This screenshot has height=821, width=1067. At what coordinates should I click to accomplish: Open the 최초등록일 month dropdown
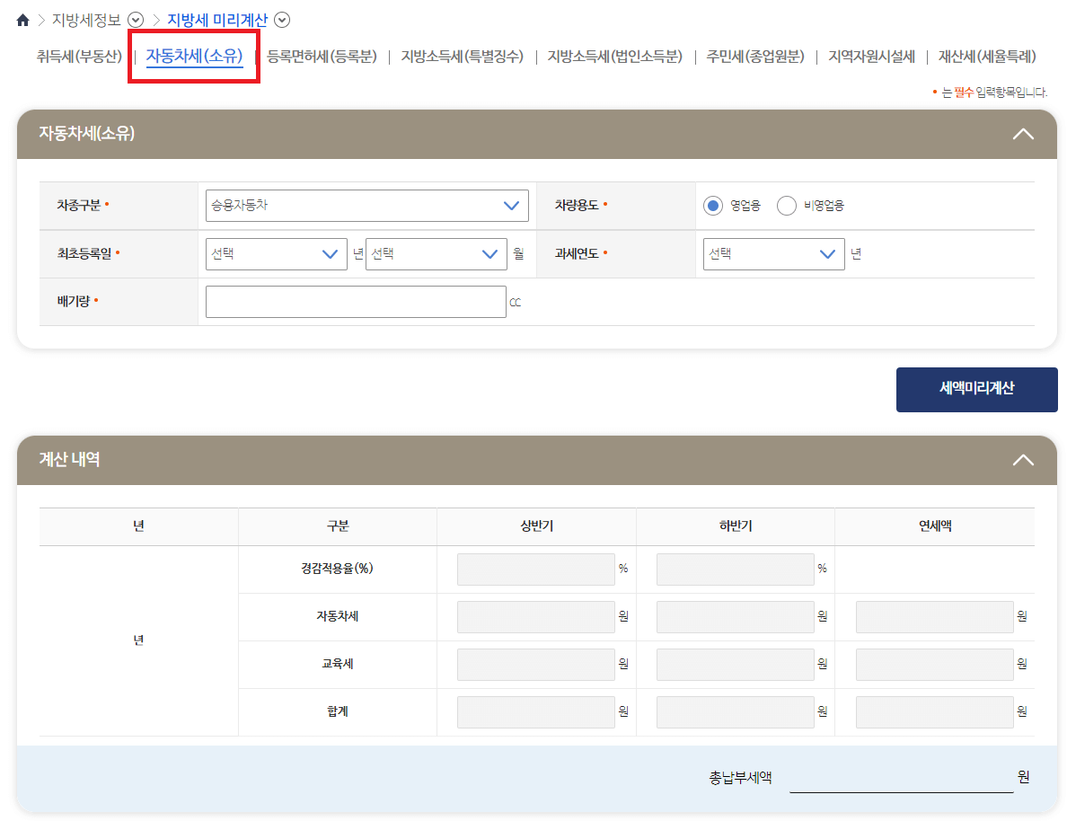click(436, 254)
